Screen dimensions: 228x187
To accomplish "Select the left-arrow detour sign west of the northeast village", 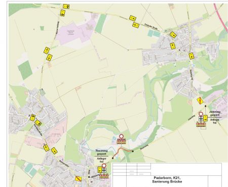I will [x=133, y=18].
